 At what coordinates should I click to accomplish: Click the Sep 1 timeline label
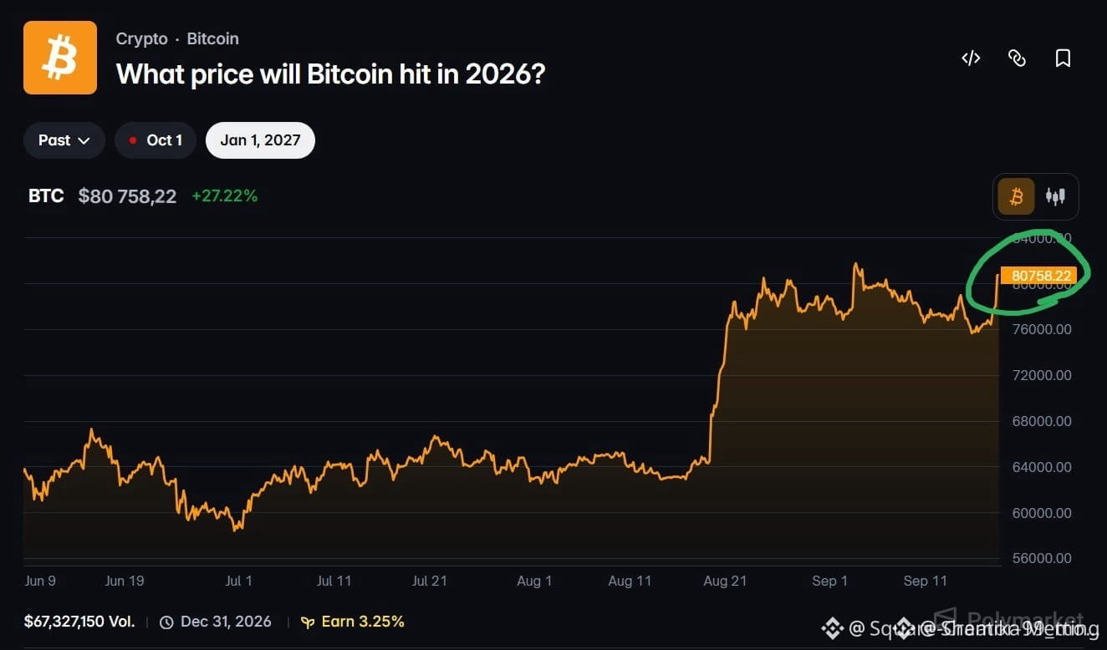point(829,581)
